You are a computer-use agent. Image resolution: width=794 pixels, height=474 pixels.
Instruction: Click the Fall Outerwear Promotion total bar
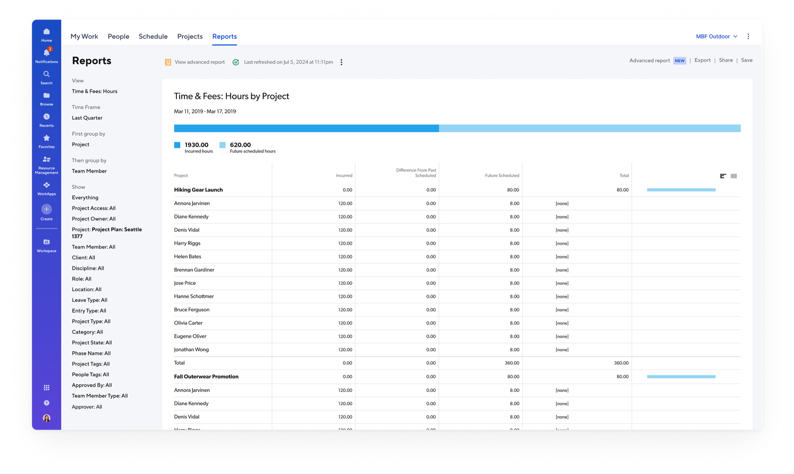681,377
